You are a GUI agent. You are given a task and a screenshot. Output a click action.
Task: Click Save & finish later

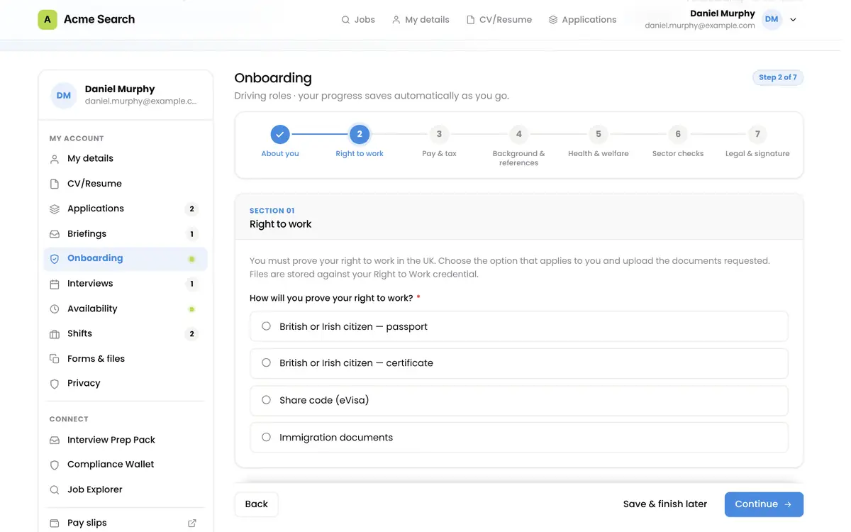pyautogui.click(x=665, y=504)
